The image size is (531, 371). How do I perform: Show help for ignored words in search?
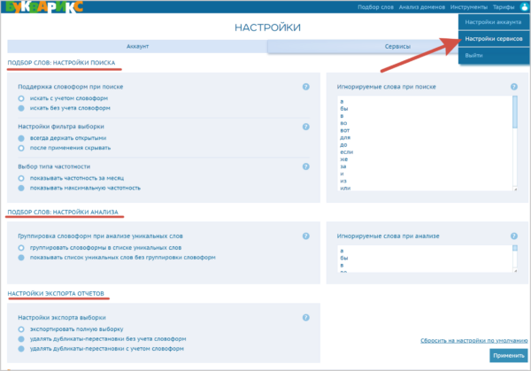click(x=513, y=87)
